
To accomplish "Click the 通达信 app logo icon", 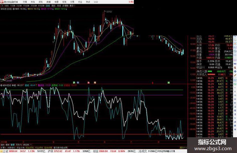I will [x=2, y=2].
